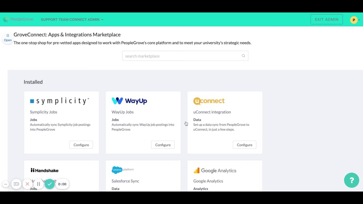This screenshot has width=363, height=204.
Task: Pause the screen recording
Action: [x=39, y=184]
